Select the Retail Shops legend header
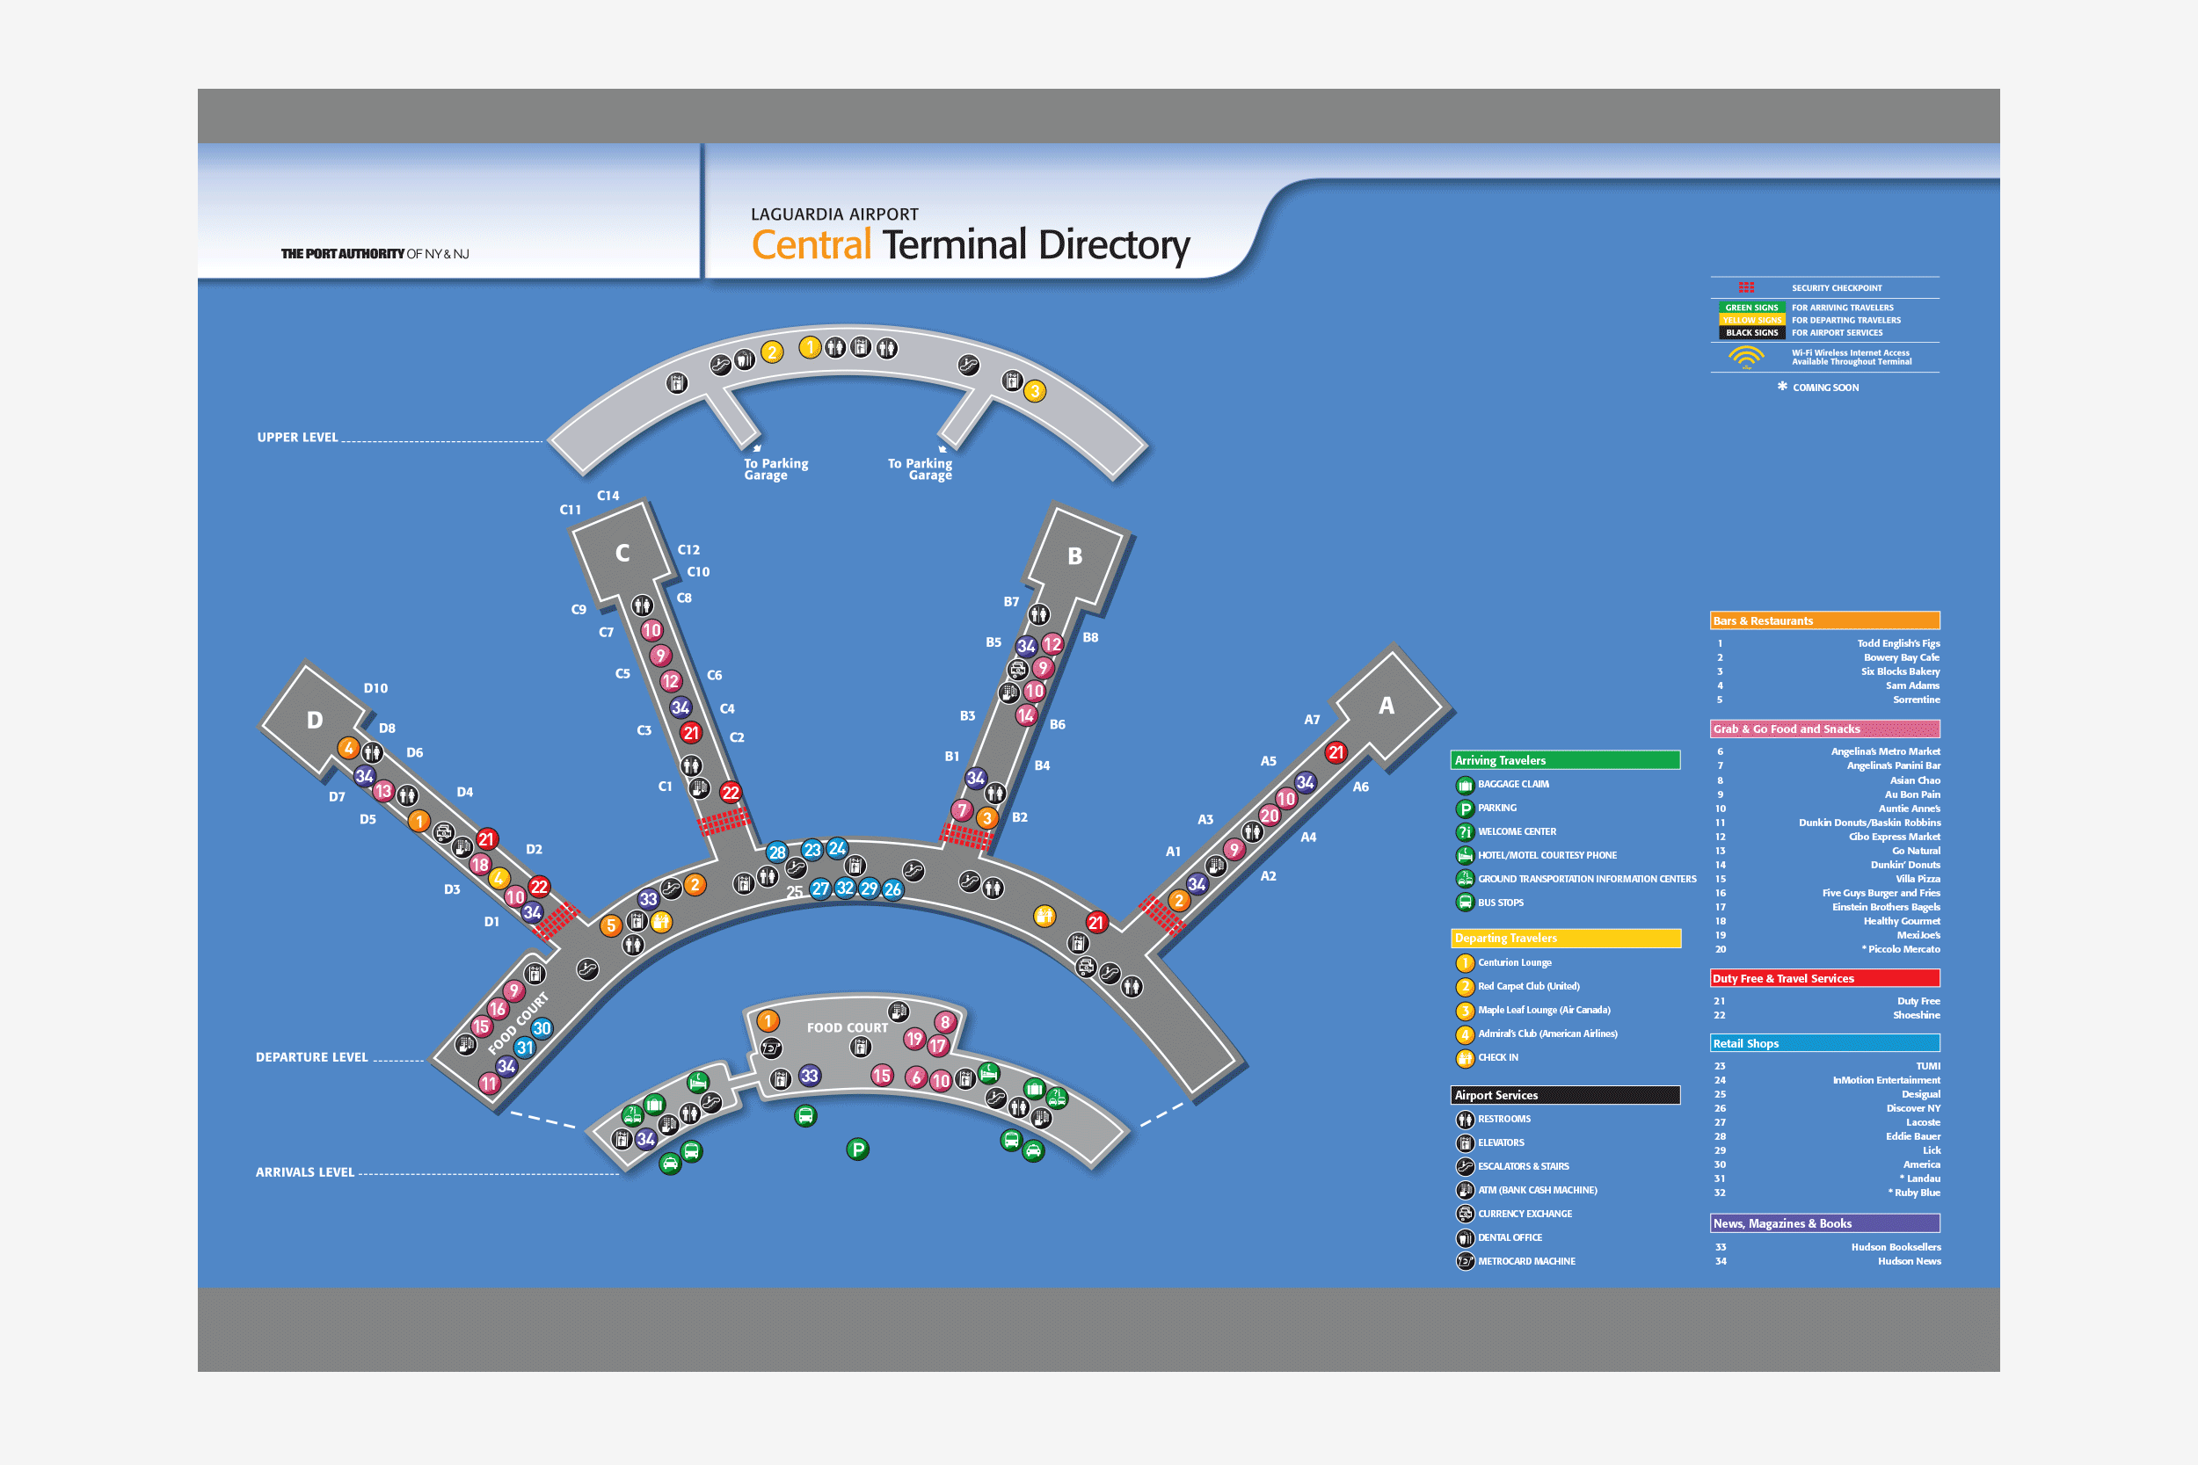This screenshot has width=2198, height=1465. [1824, 1044]
